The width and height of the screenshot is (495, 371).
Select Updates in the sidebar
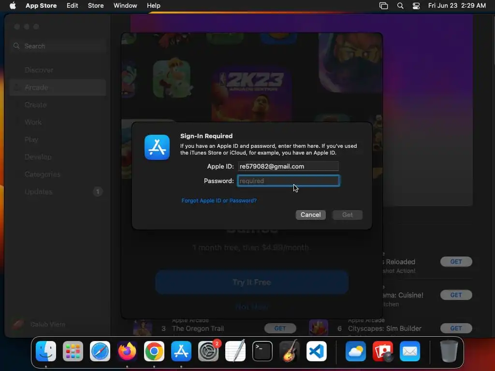pyautogui.click(x=58, y=191)
